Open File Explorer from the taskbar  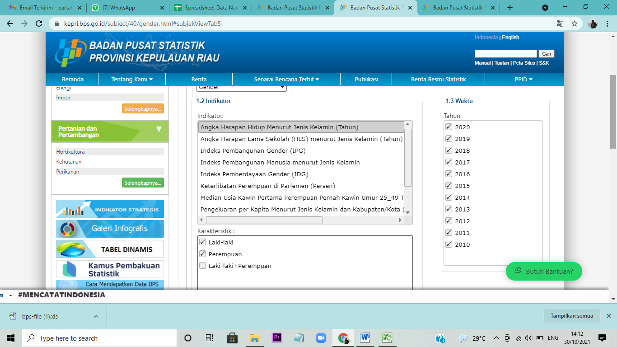point(254,338)
